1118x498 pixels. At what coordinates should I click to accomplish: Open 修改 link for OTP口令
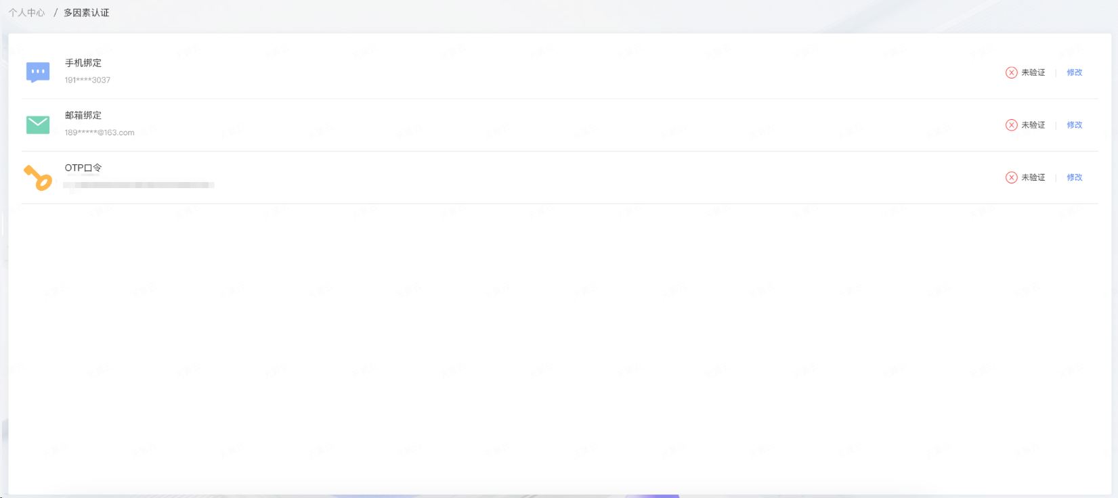coord(1074,177)
